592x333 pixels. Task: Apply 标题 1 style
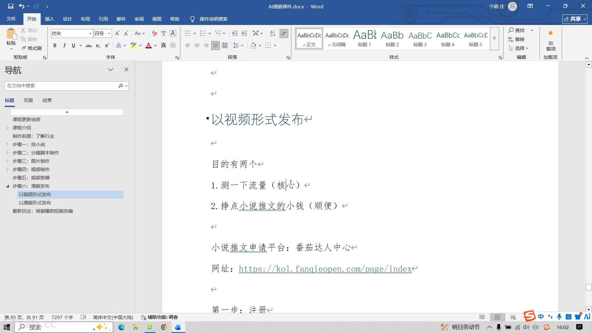pos(364,39)
